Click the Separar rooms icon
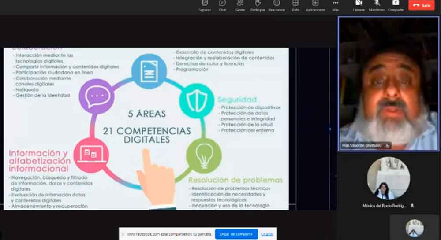The image size is (441, 240). pos(205,5)
